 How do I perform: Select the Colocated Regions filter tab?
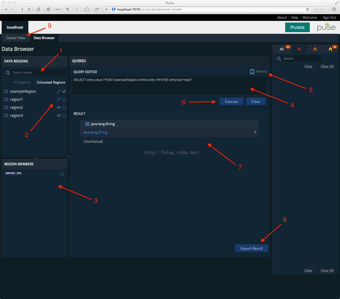(51, 83)
